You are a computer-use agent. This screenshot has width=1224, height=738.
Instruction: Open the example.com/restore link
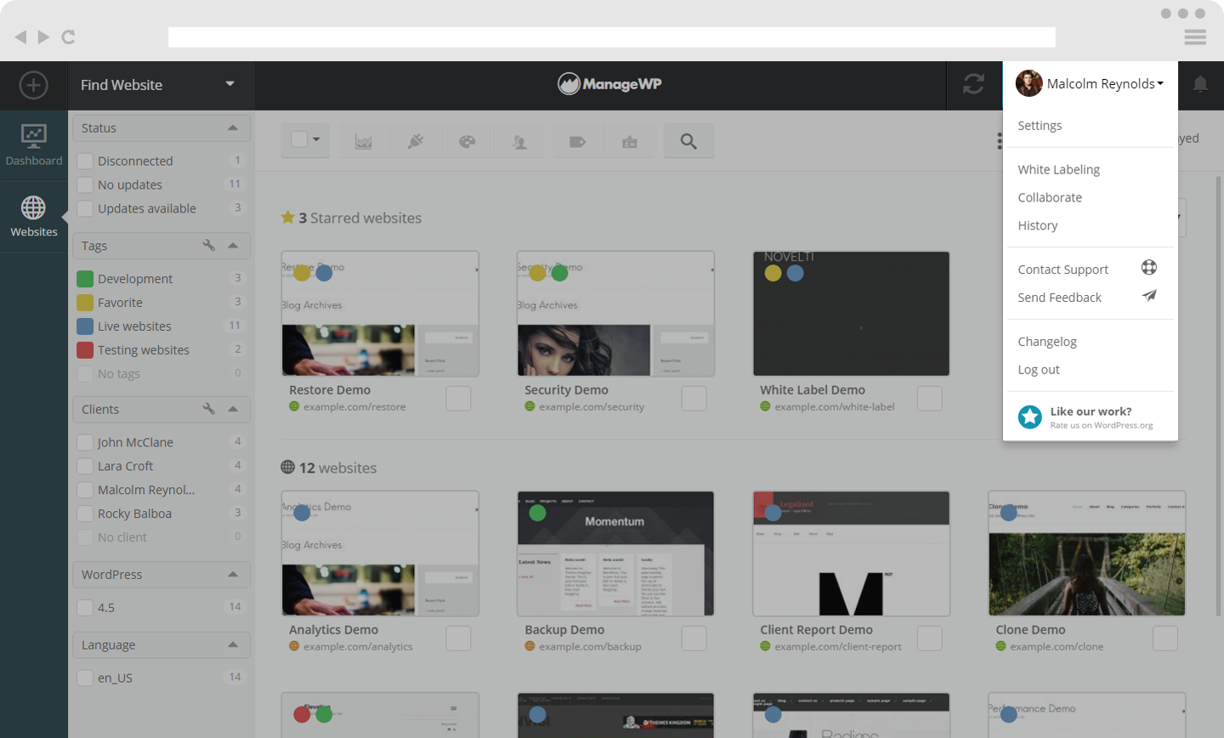click(354, 406)
